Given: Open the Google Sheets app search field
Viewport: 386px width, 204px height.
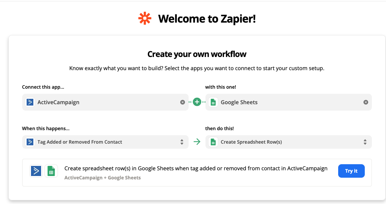Looking at the screenshot, I should tap(289, 102).
